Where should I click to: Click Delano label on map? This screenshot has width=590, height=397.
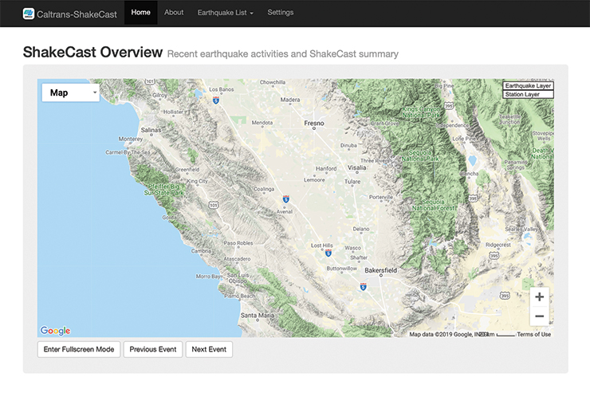(361, 229)
